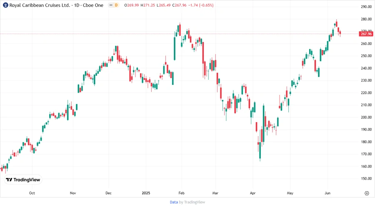Select the low value L265.49
375x207 pixels.
164,5
